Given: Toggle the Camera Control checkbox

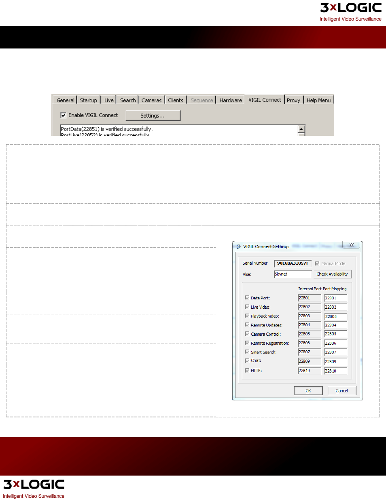Looking at the screenshot, I should pyautogui.click(x=247, y=334).
